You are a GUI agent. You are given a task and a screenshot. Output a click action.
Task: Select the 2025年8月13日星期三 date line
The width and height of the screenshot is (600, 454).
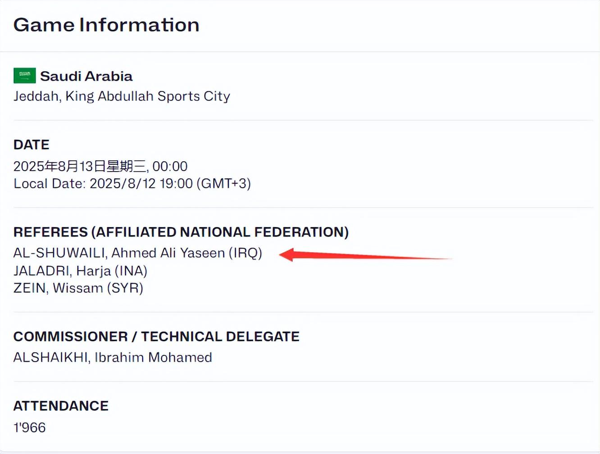(79, 166)
